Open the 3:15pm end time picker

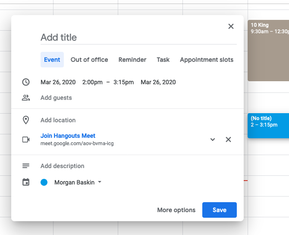tap(123, 82)
